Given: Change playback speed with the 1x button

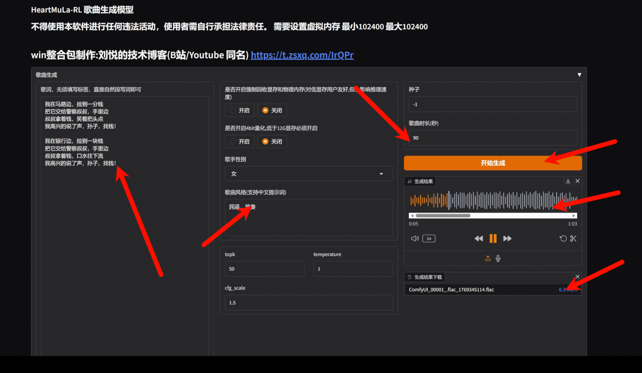Looking at the screenshot, I should pyautogui.click(x=429, y=239).
